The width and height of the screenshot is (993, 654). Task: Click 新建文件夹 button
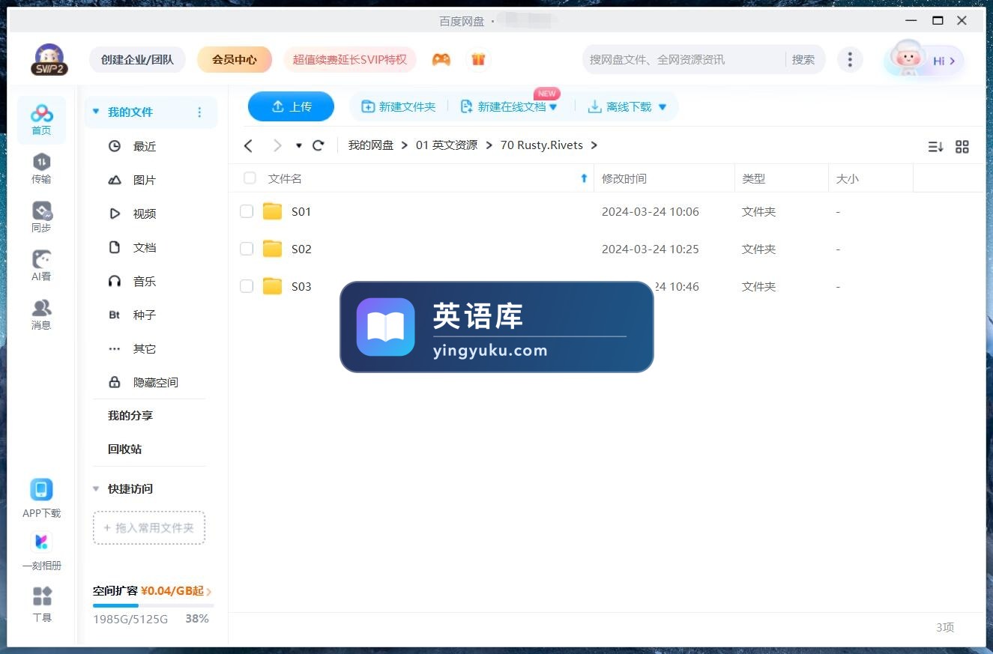point(399,107)
